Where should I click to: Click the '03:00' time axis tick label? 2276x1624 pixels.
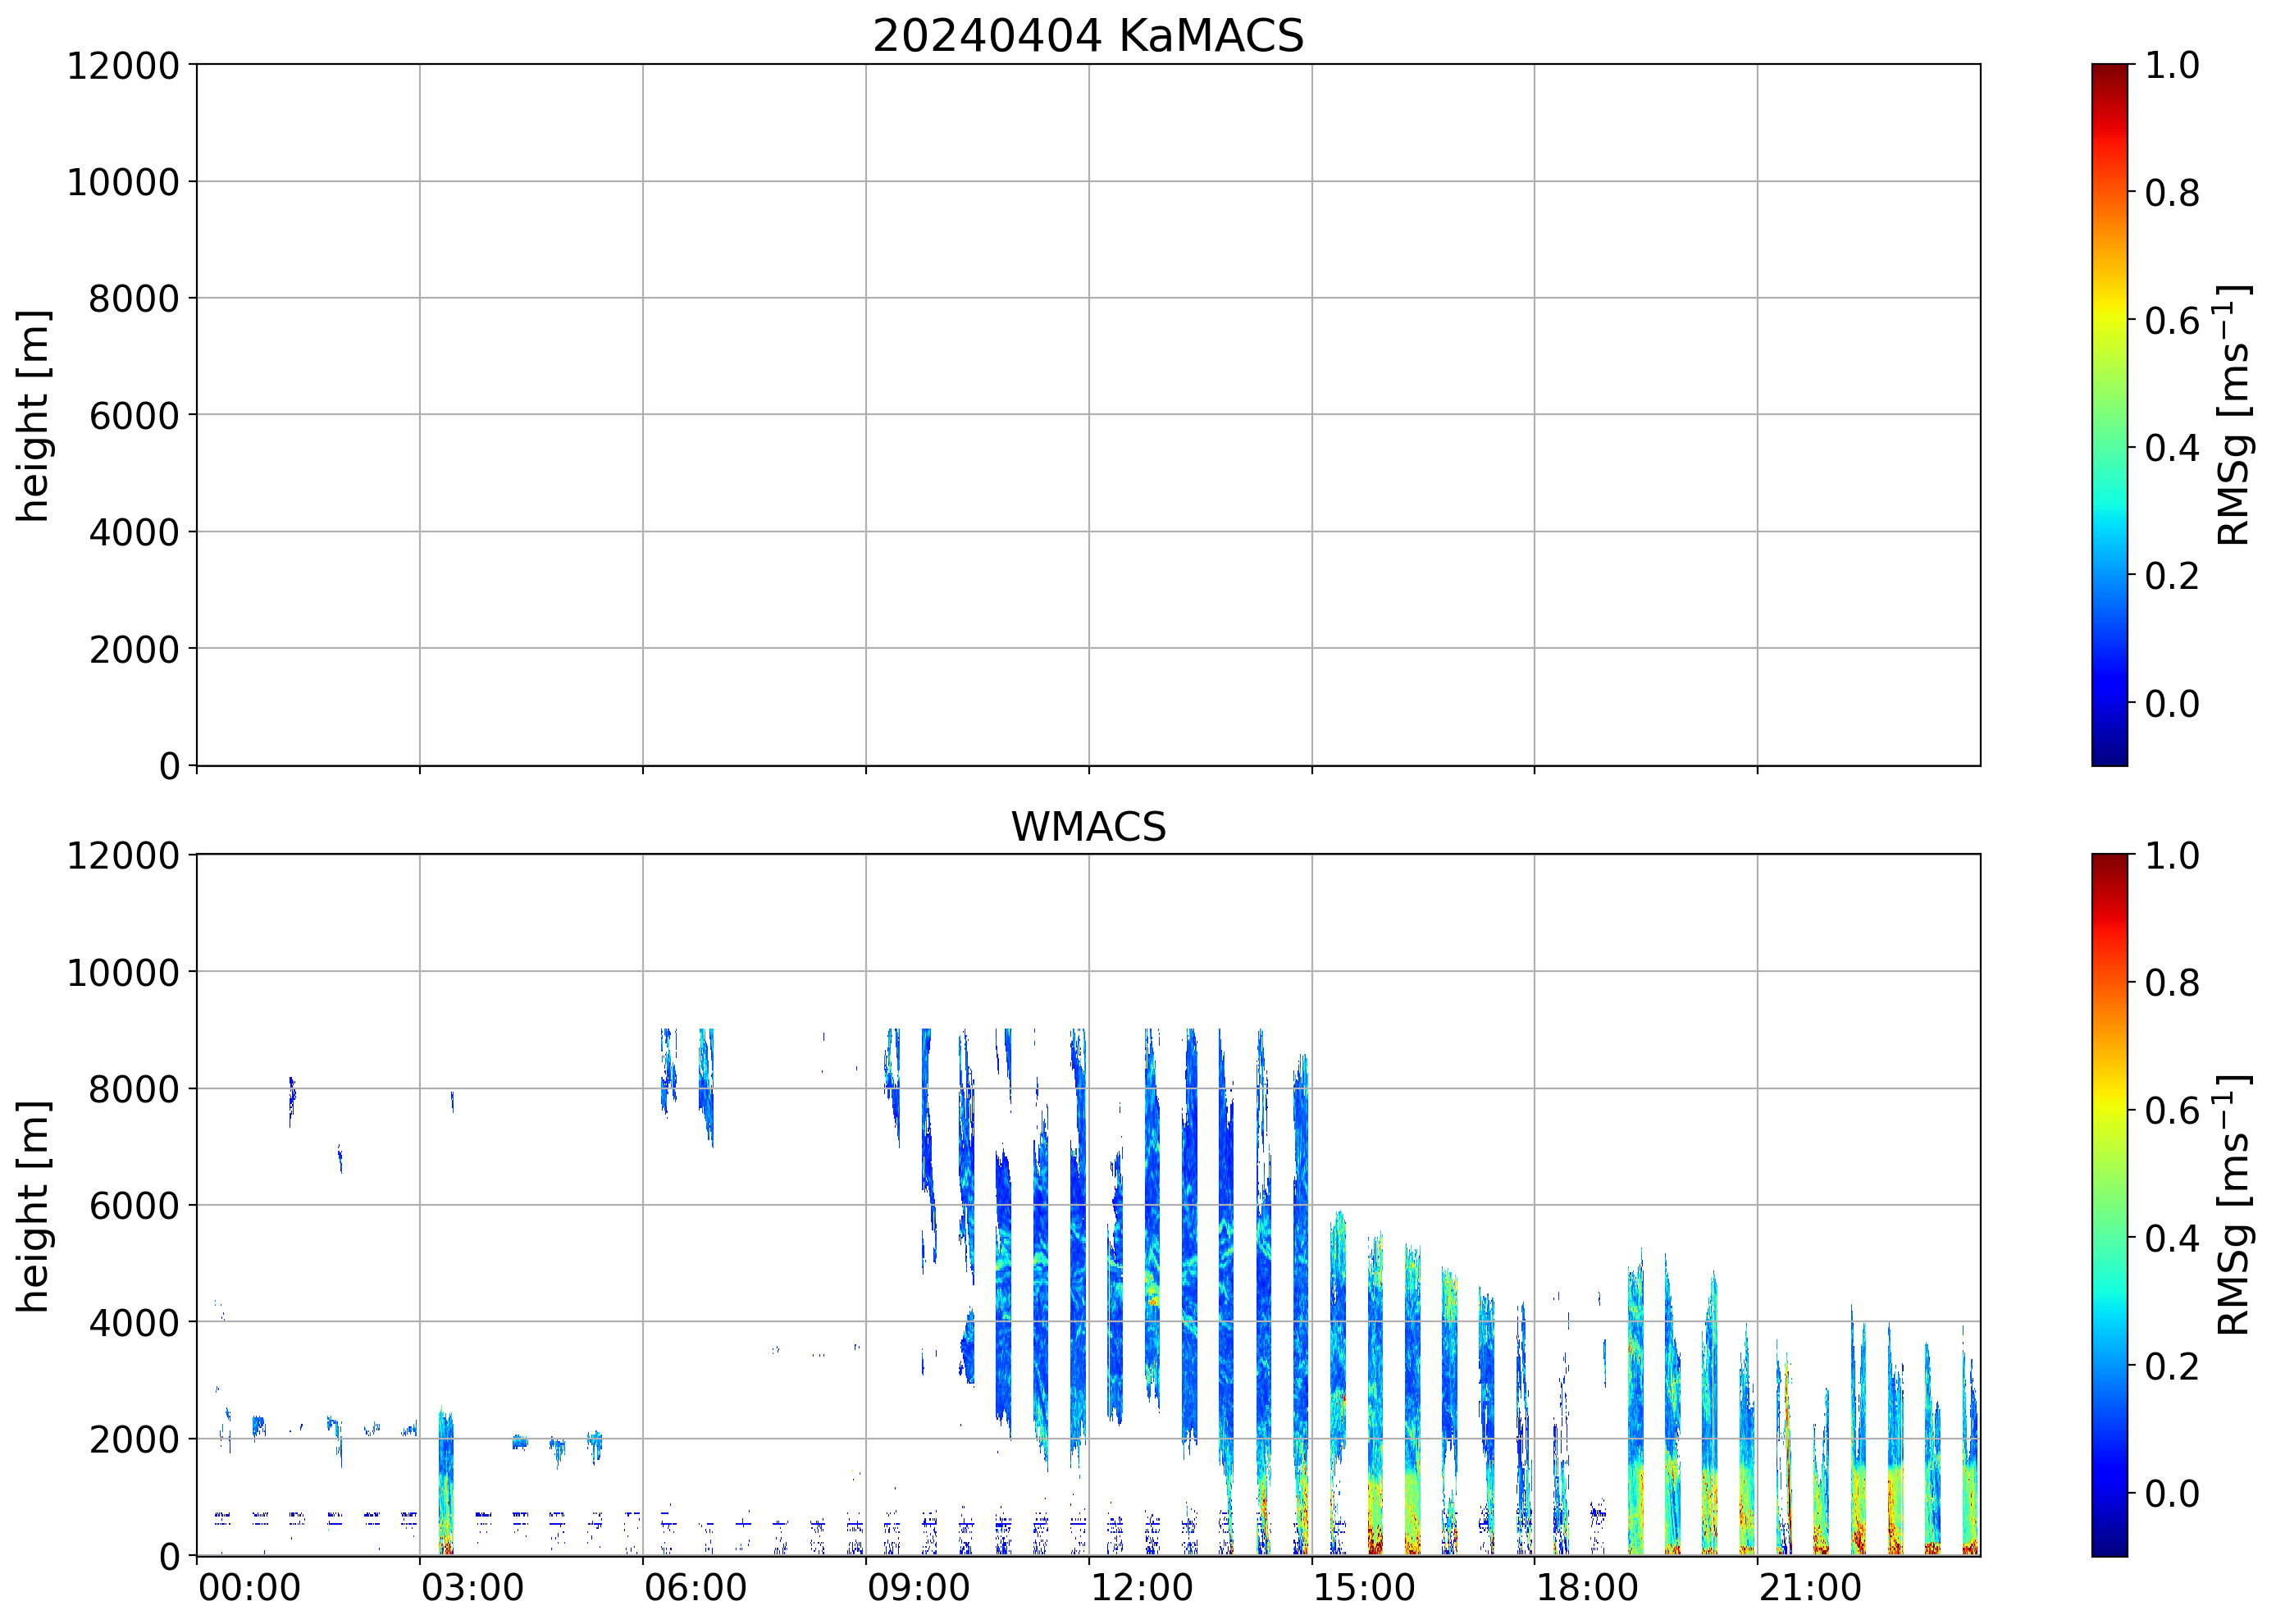pos(472,1588)
